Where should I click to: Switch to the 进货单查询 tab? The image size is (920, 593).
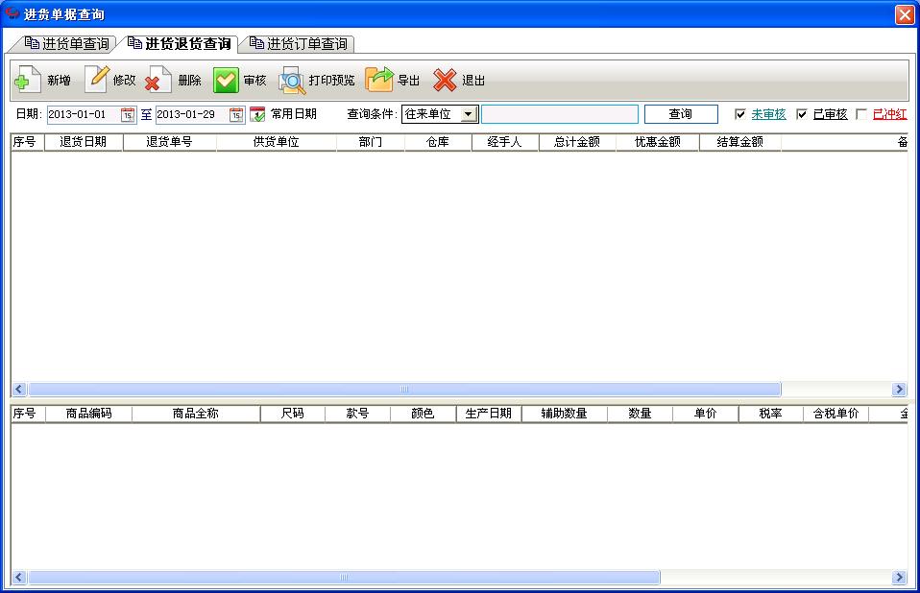click(67, 44)
